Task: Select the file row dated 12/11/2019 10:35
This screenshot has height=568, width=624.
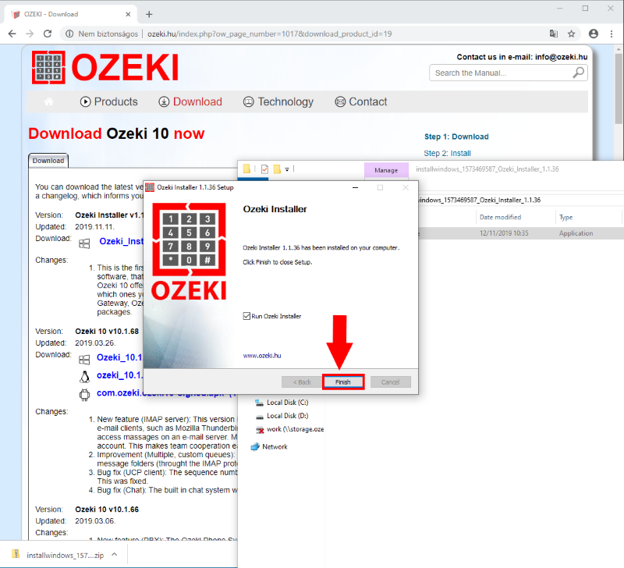Action: click(521, 233)
